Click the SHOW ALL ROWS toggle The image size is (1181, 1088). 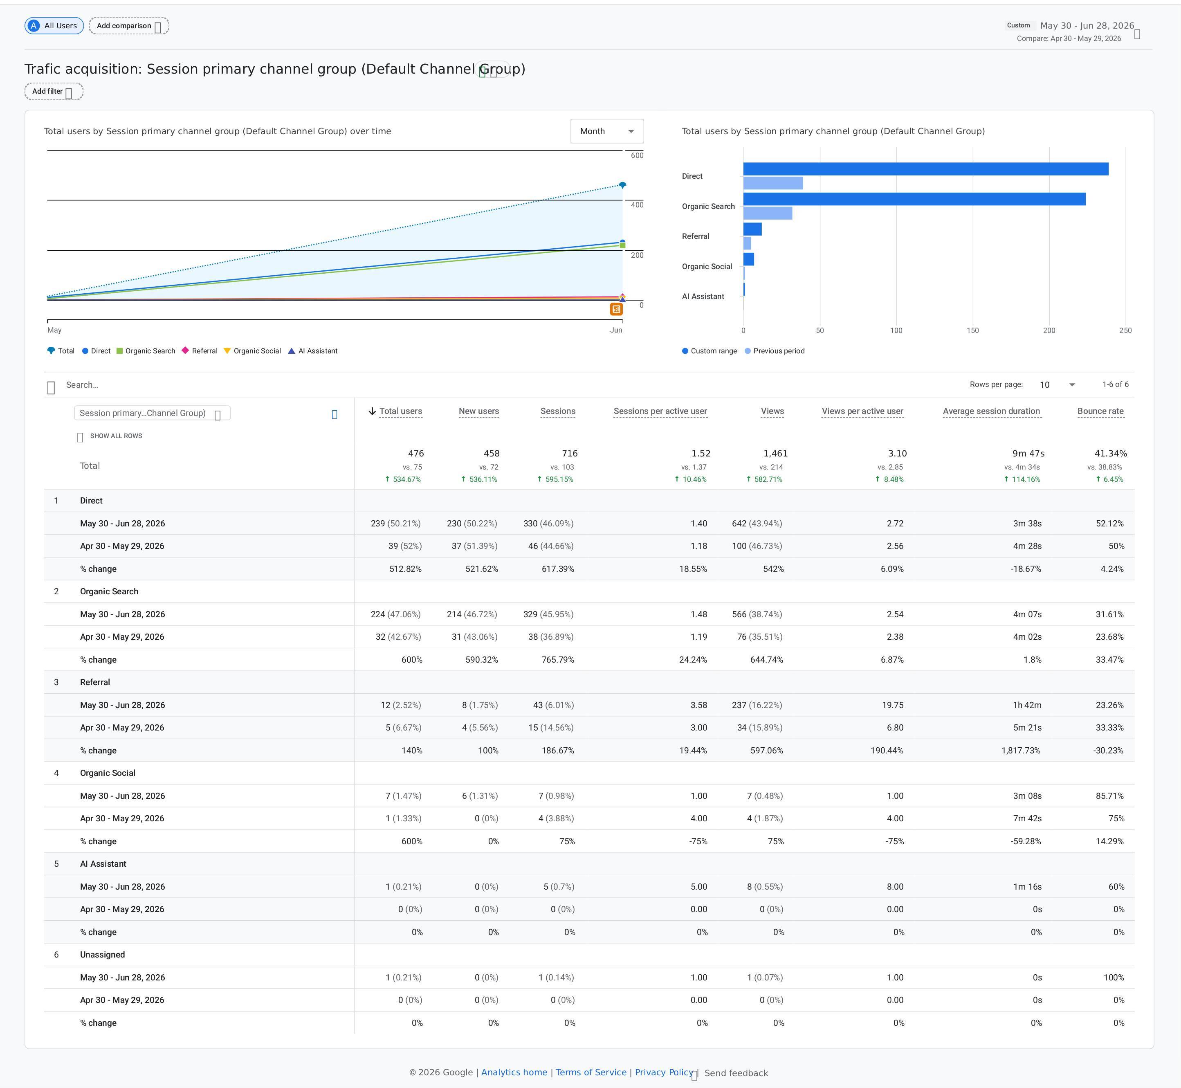pos(110,436)
